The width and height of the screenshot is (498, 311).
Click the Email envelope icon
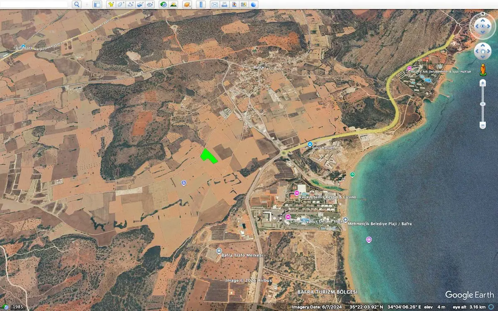pyautogui.click(x=215, y=5)
